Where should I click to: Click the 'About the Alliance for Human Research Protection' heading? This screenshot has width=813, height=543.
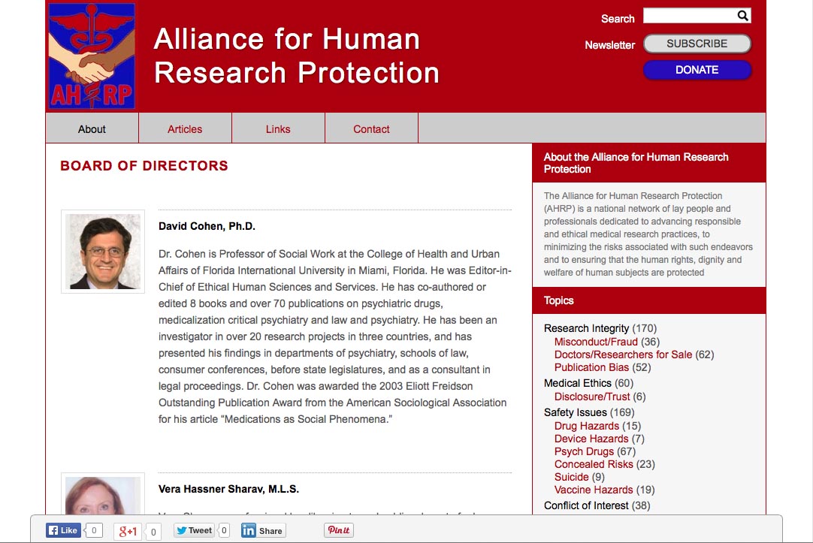pyautogui.click(x=636, y=163)
